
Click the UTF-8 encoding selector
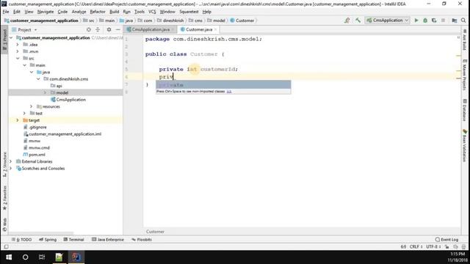click(x=433, y=247)
